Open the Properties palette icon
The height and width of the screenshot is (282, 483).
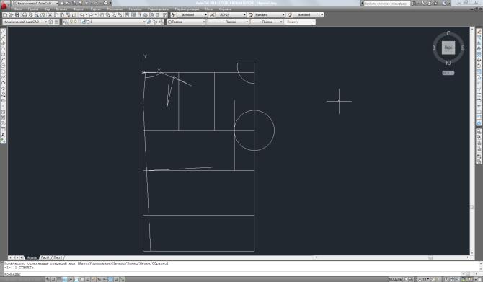point(127,15)
